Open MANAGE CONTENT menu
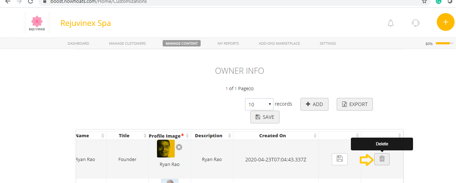 [x=182, y=44]
